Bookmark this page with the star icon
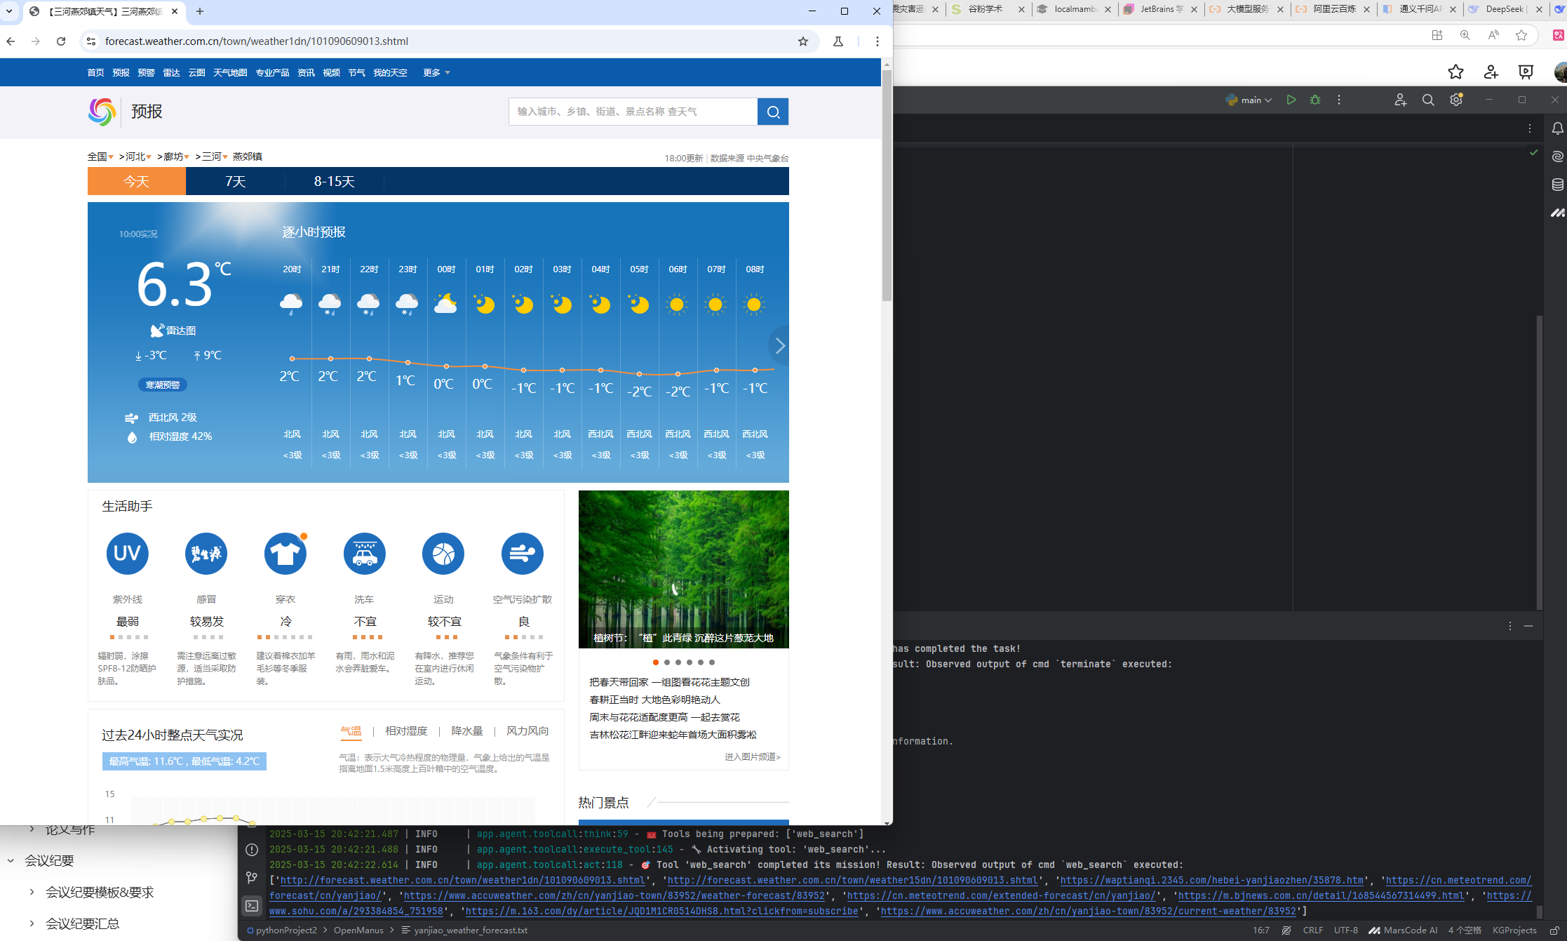 click(803, 41)
